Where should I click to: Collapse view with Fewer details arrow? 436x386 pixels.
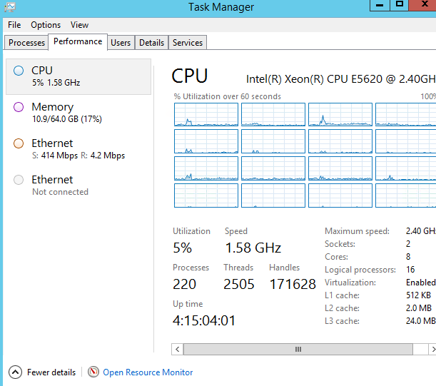[x=15, y=372]
